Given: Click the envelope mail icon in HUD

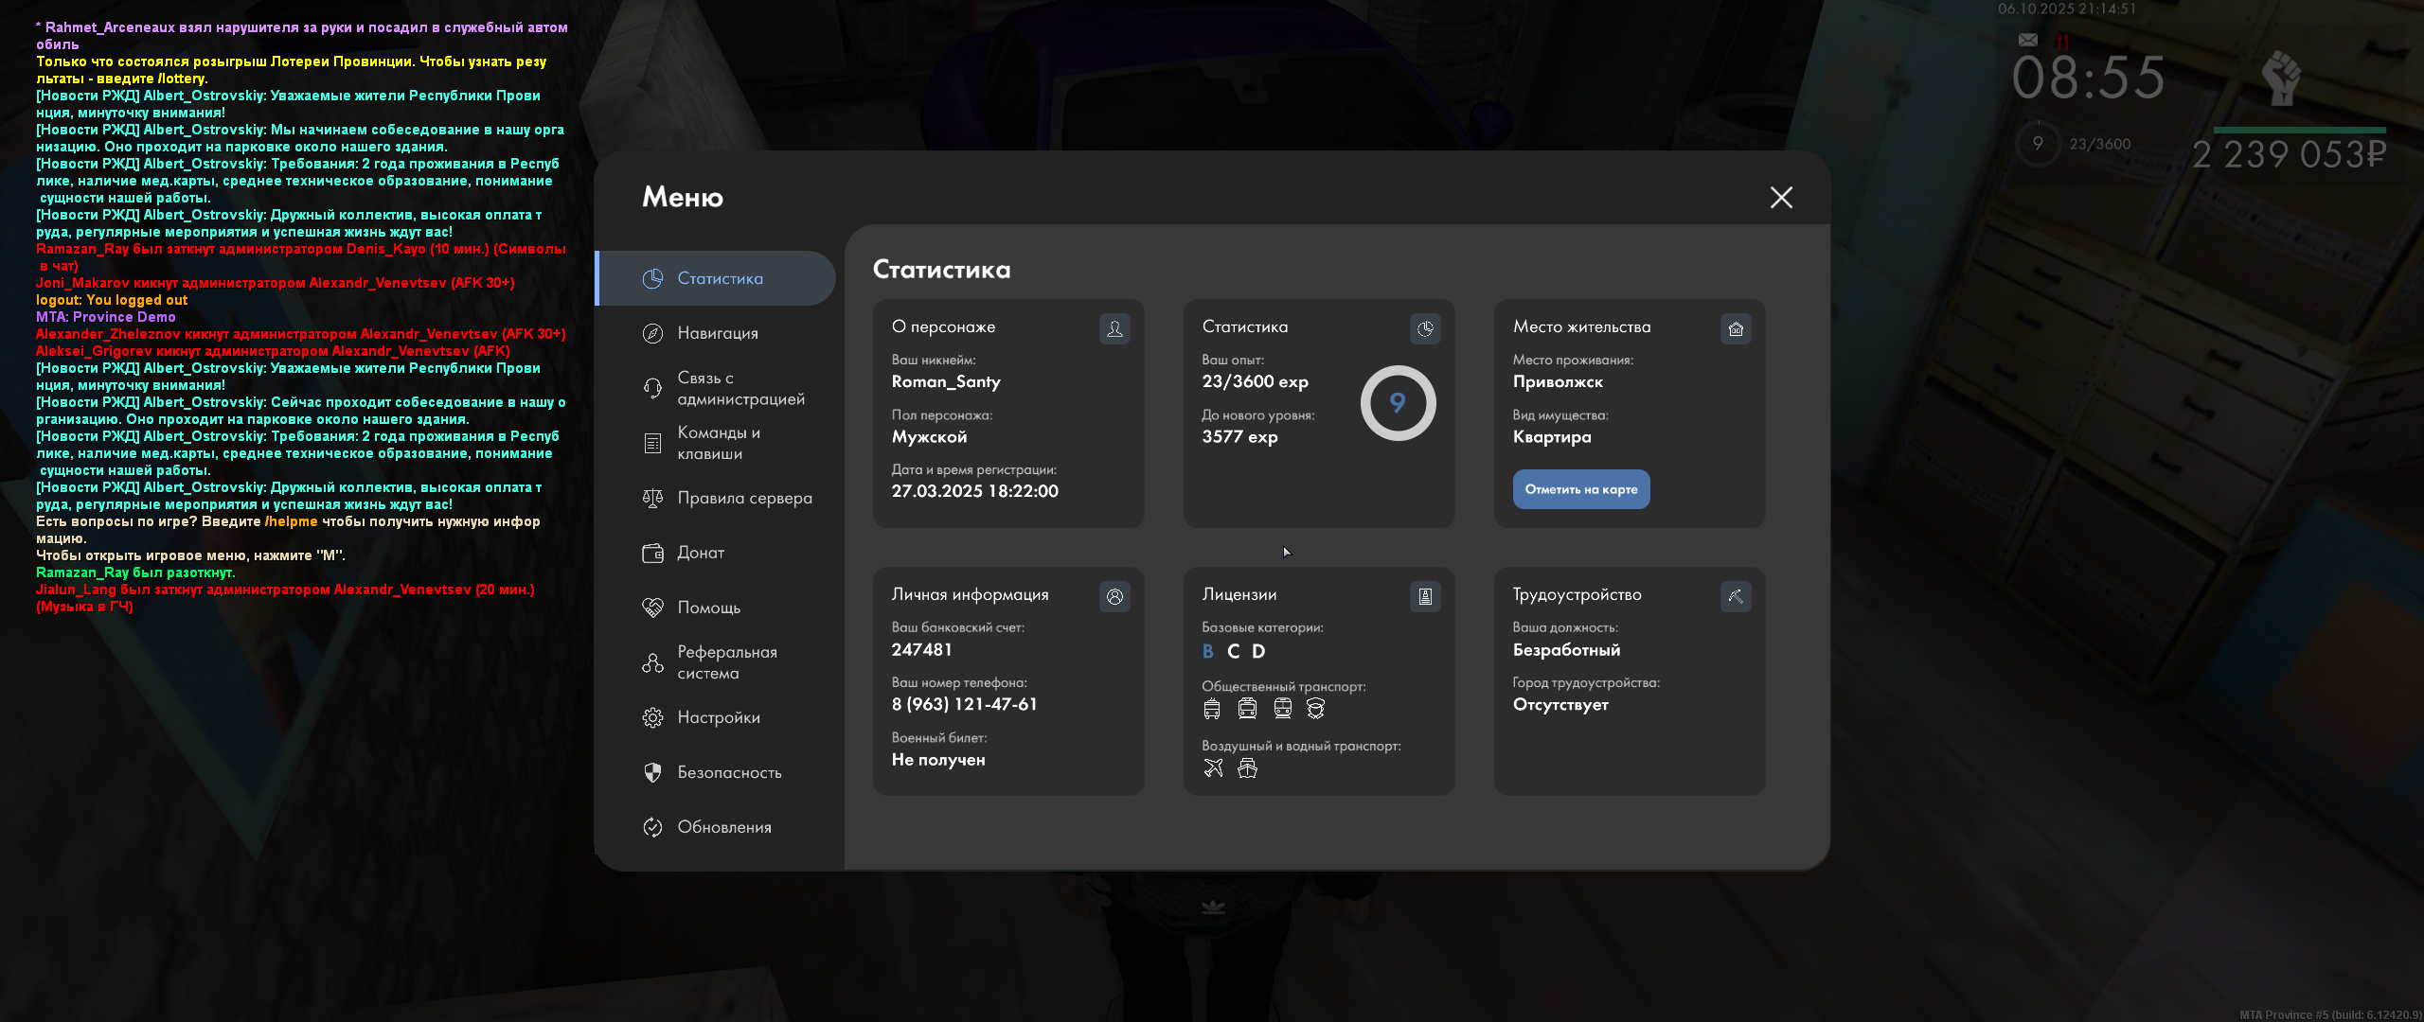Looking at the screenshot, I should (x=2027, y=40).
